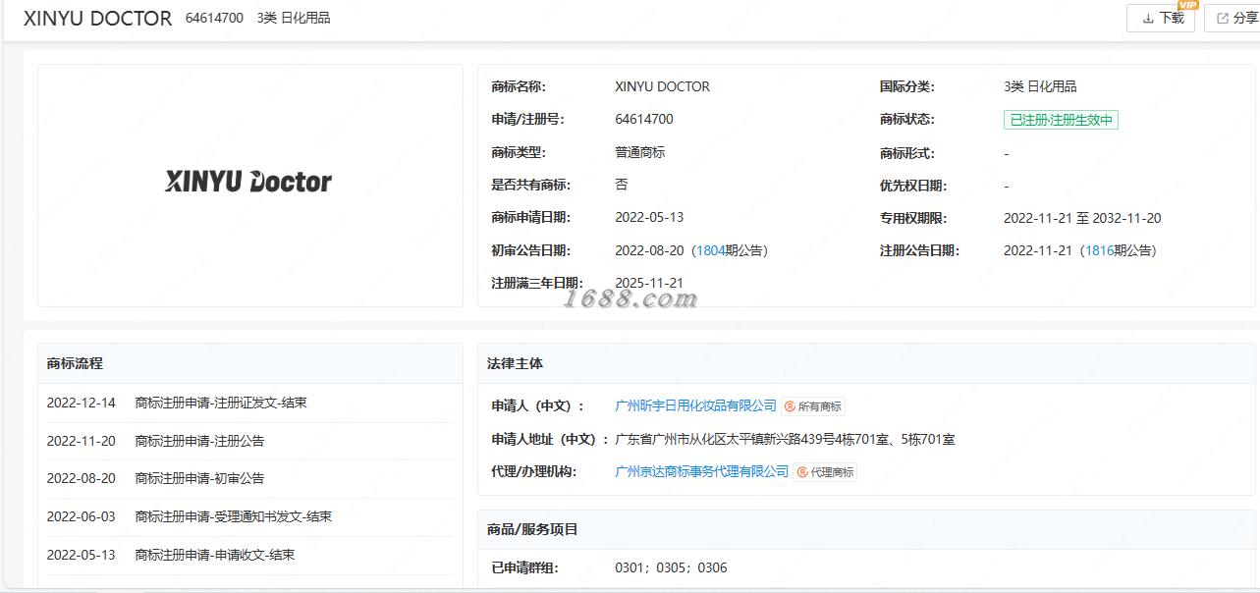Image resolution: width=1260 pixels, height=593 pixels.
Task: Click the 代理商标 tag beside agency
Action: [x=826, y=472]
